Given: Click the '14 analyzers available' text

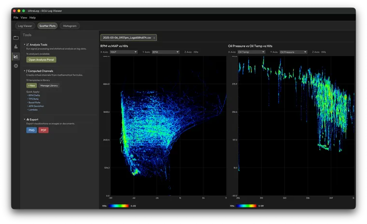Looking at the screenshot, I should pyautogui.click(x=38, y=54).
